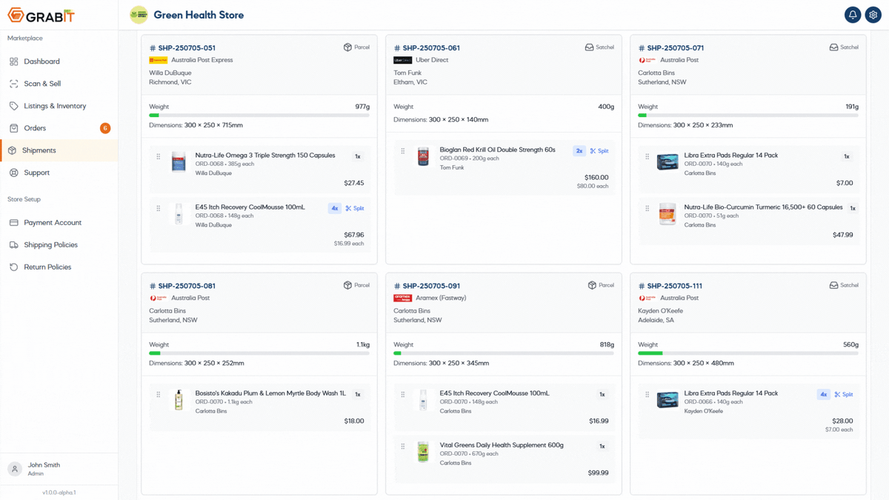Open shipment SHP-250705-061 heading
Viewport: 889px width, 500px height.
point(427,48)
